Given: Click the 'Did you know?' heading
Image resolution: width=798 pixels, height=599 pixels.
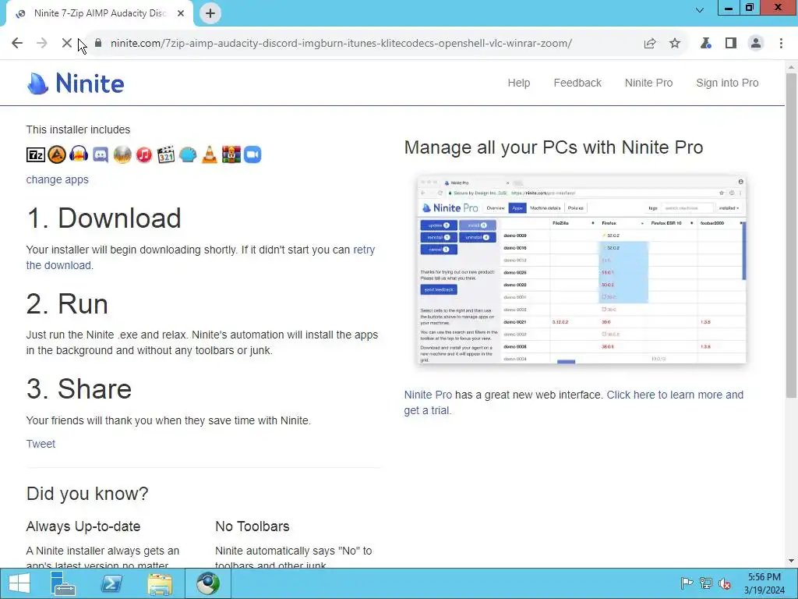Looking at the screenshot, I should click(87, 494).
